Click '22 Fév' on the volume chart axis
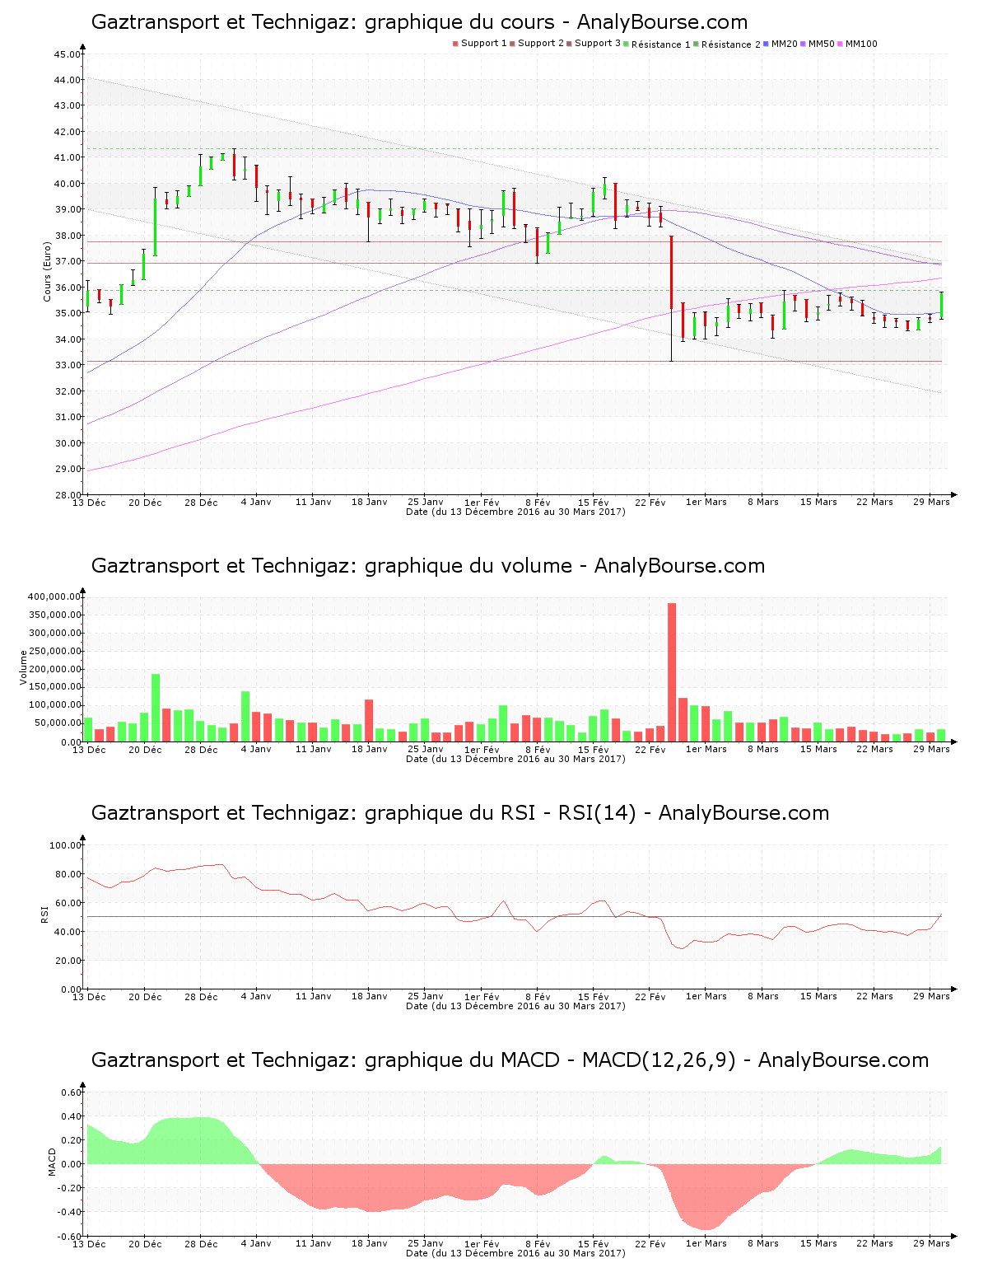Screen dimensions: 988x1277 (650, 749)
